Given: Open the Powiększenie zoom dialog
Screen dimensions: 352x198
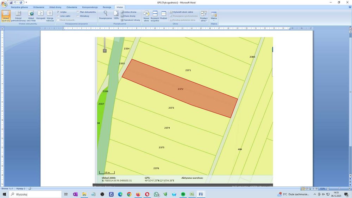Looking at the screenshot, I should (105, 15).
